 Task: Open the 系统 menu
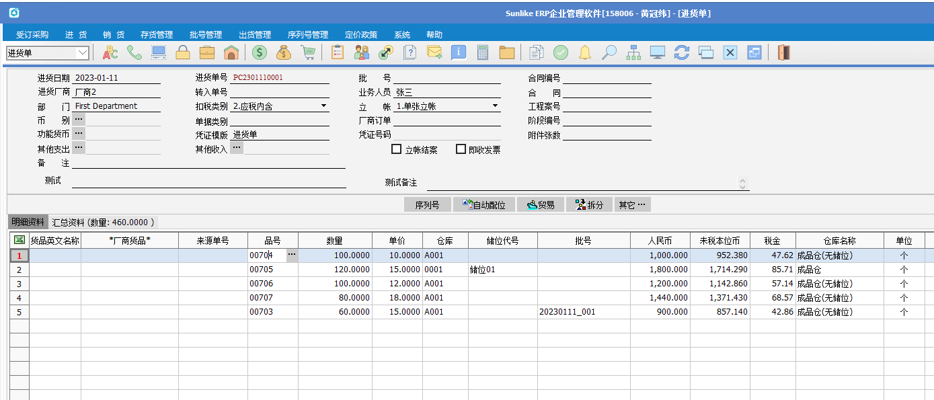pos(402,35)
